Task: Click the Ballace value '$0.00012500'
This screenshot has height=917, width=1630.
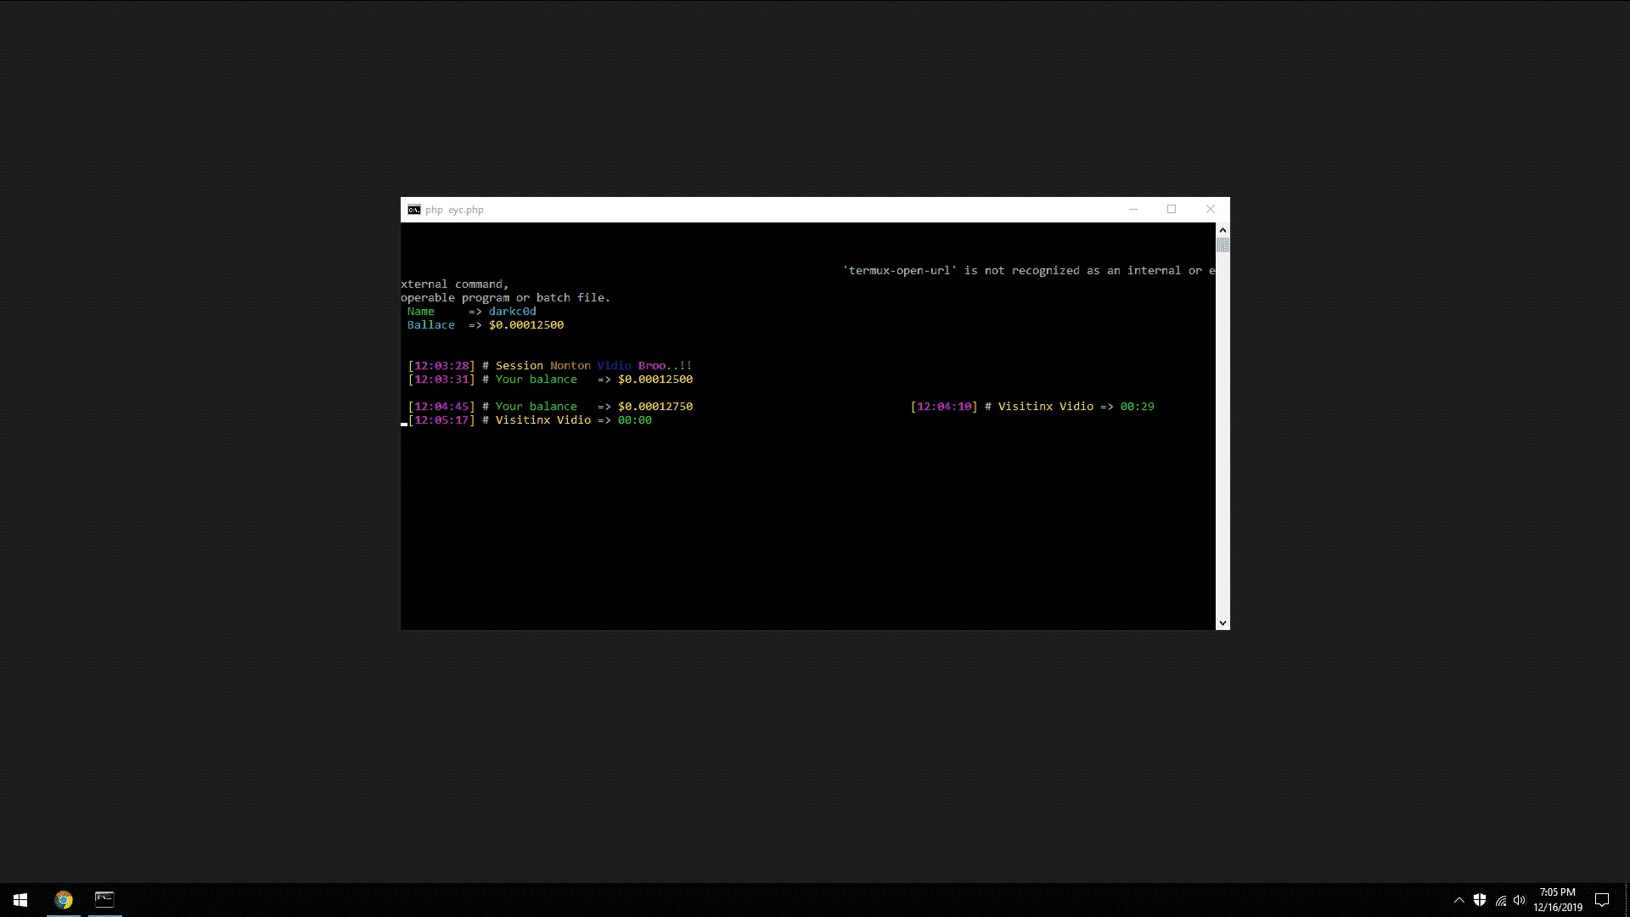Action: (526, 325)
